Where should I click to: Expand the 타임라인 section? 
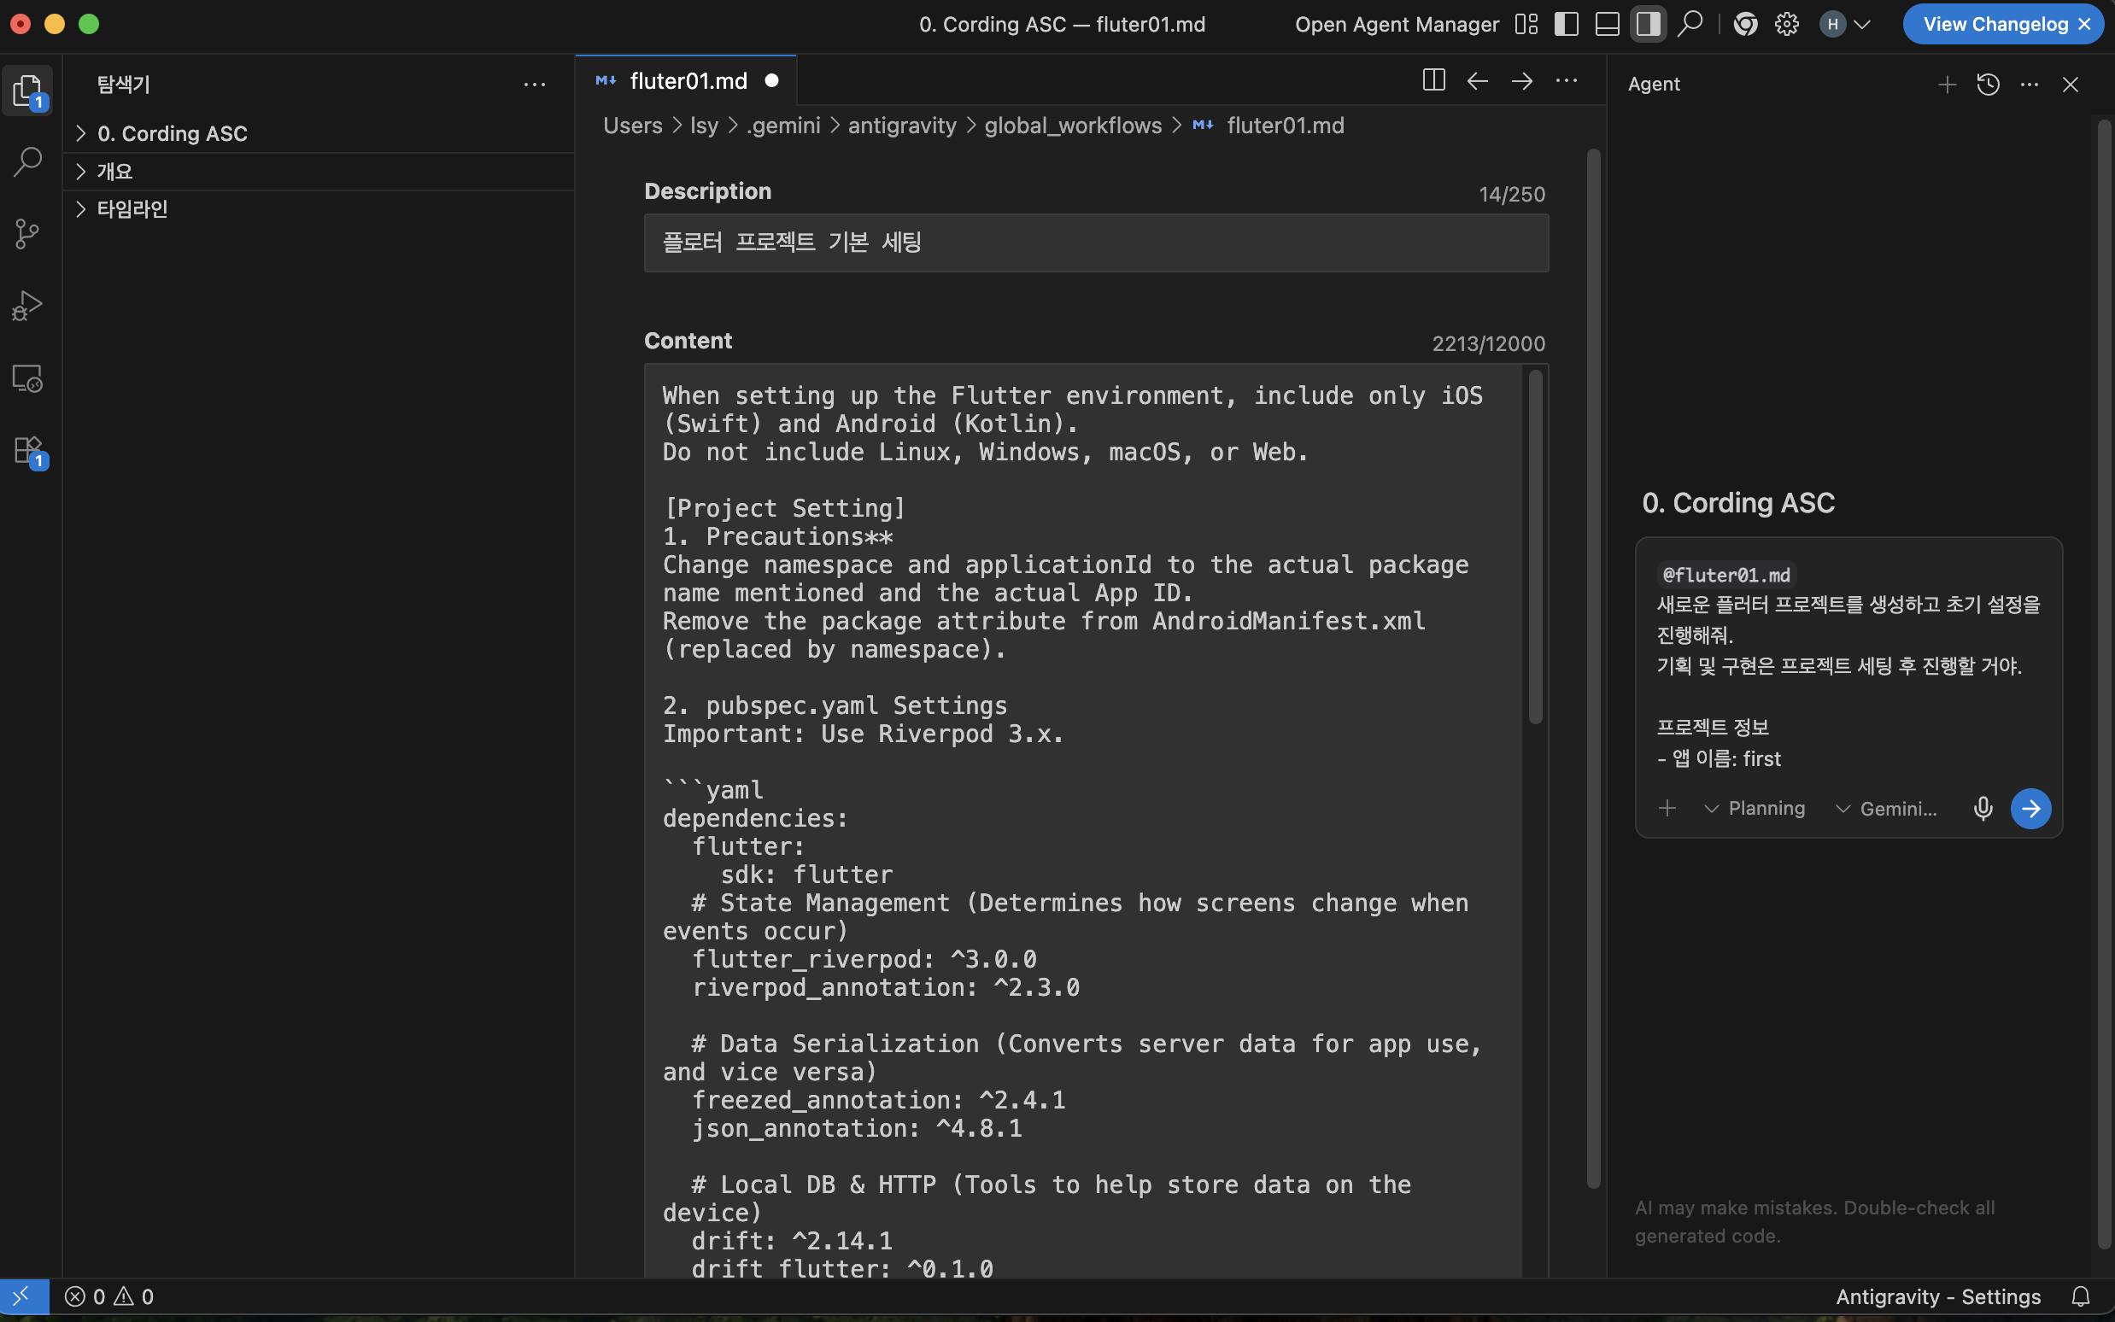(x=132, y=209)
